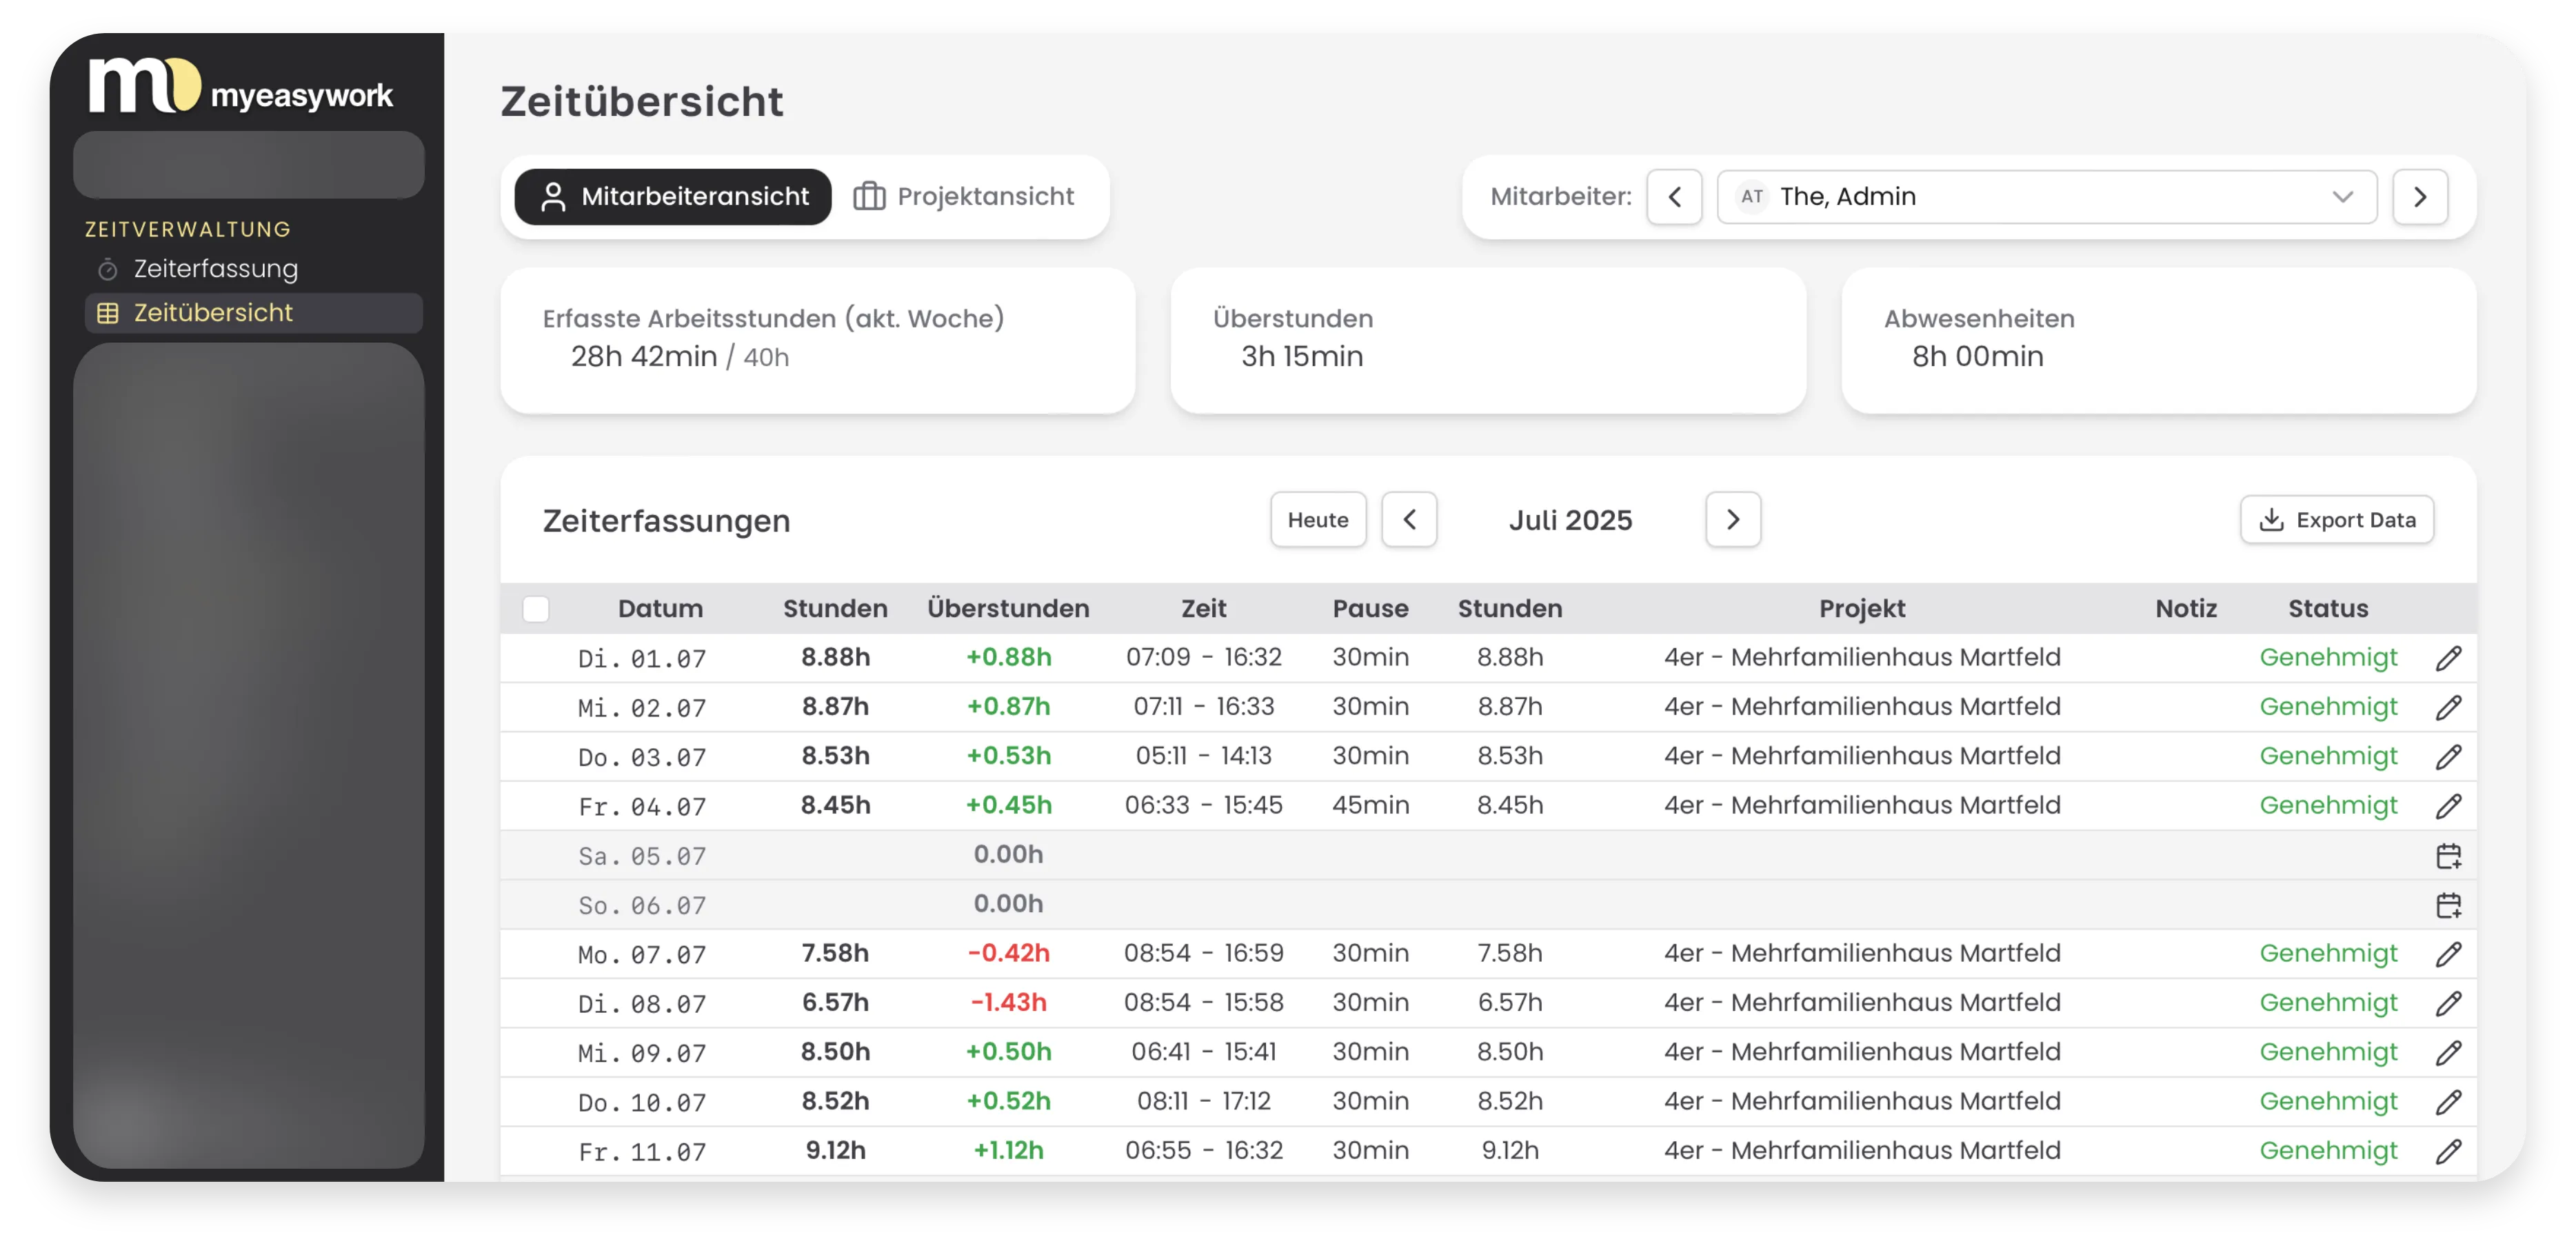Navigate to previous month before Juli 2025

point(1409,520)
